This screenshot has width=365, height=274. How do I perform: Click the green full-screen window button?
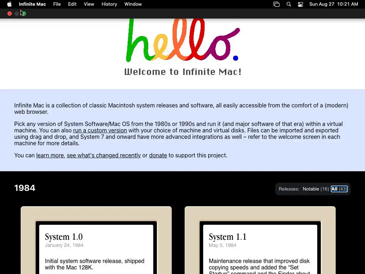pyautogui.click(x=24, y=14)
